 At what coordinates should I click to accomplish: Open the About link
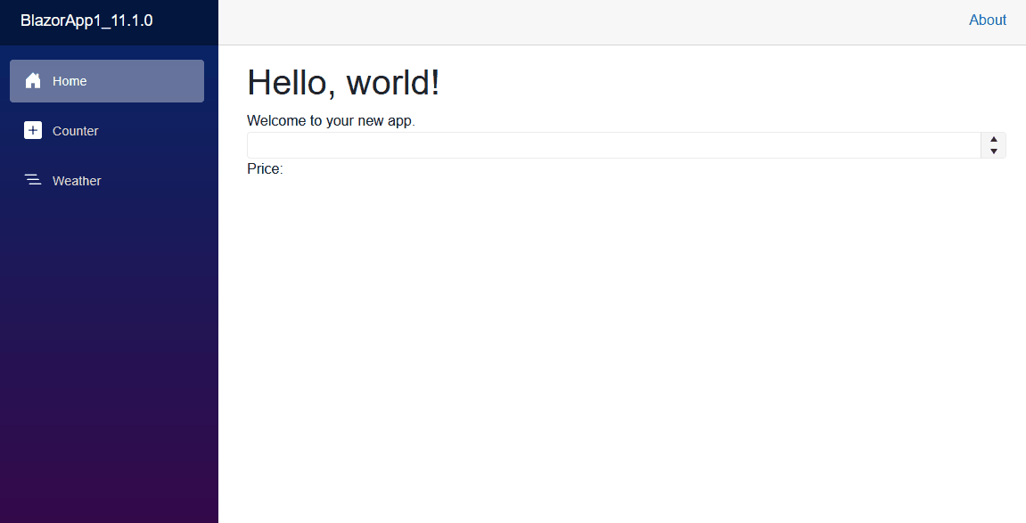[x=988, y=20]
